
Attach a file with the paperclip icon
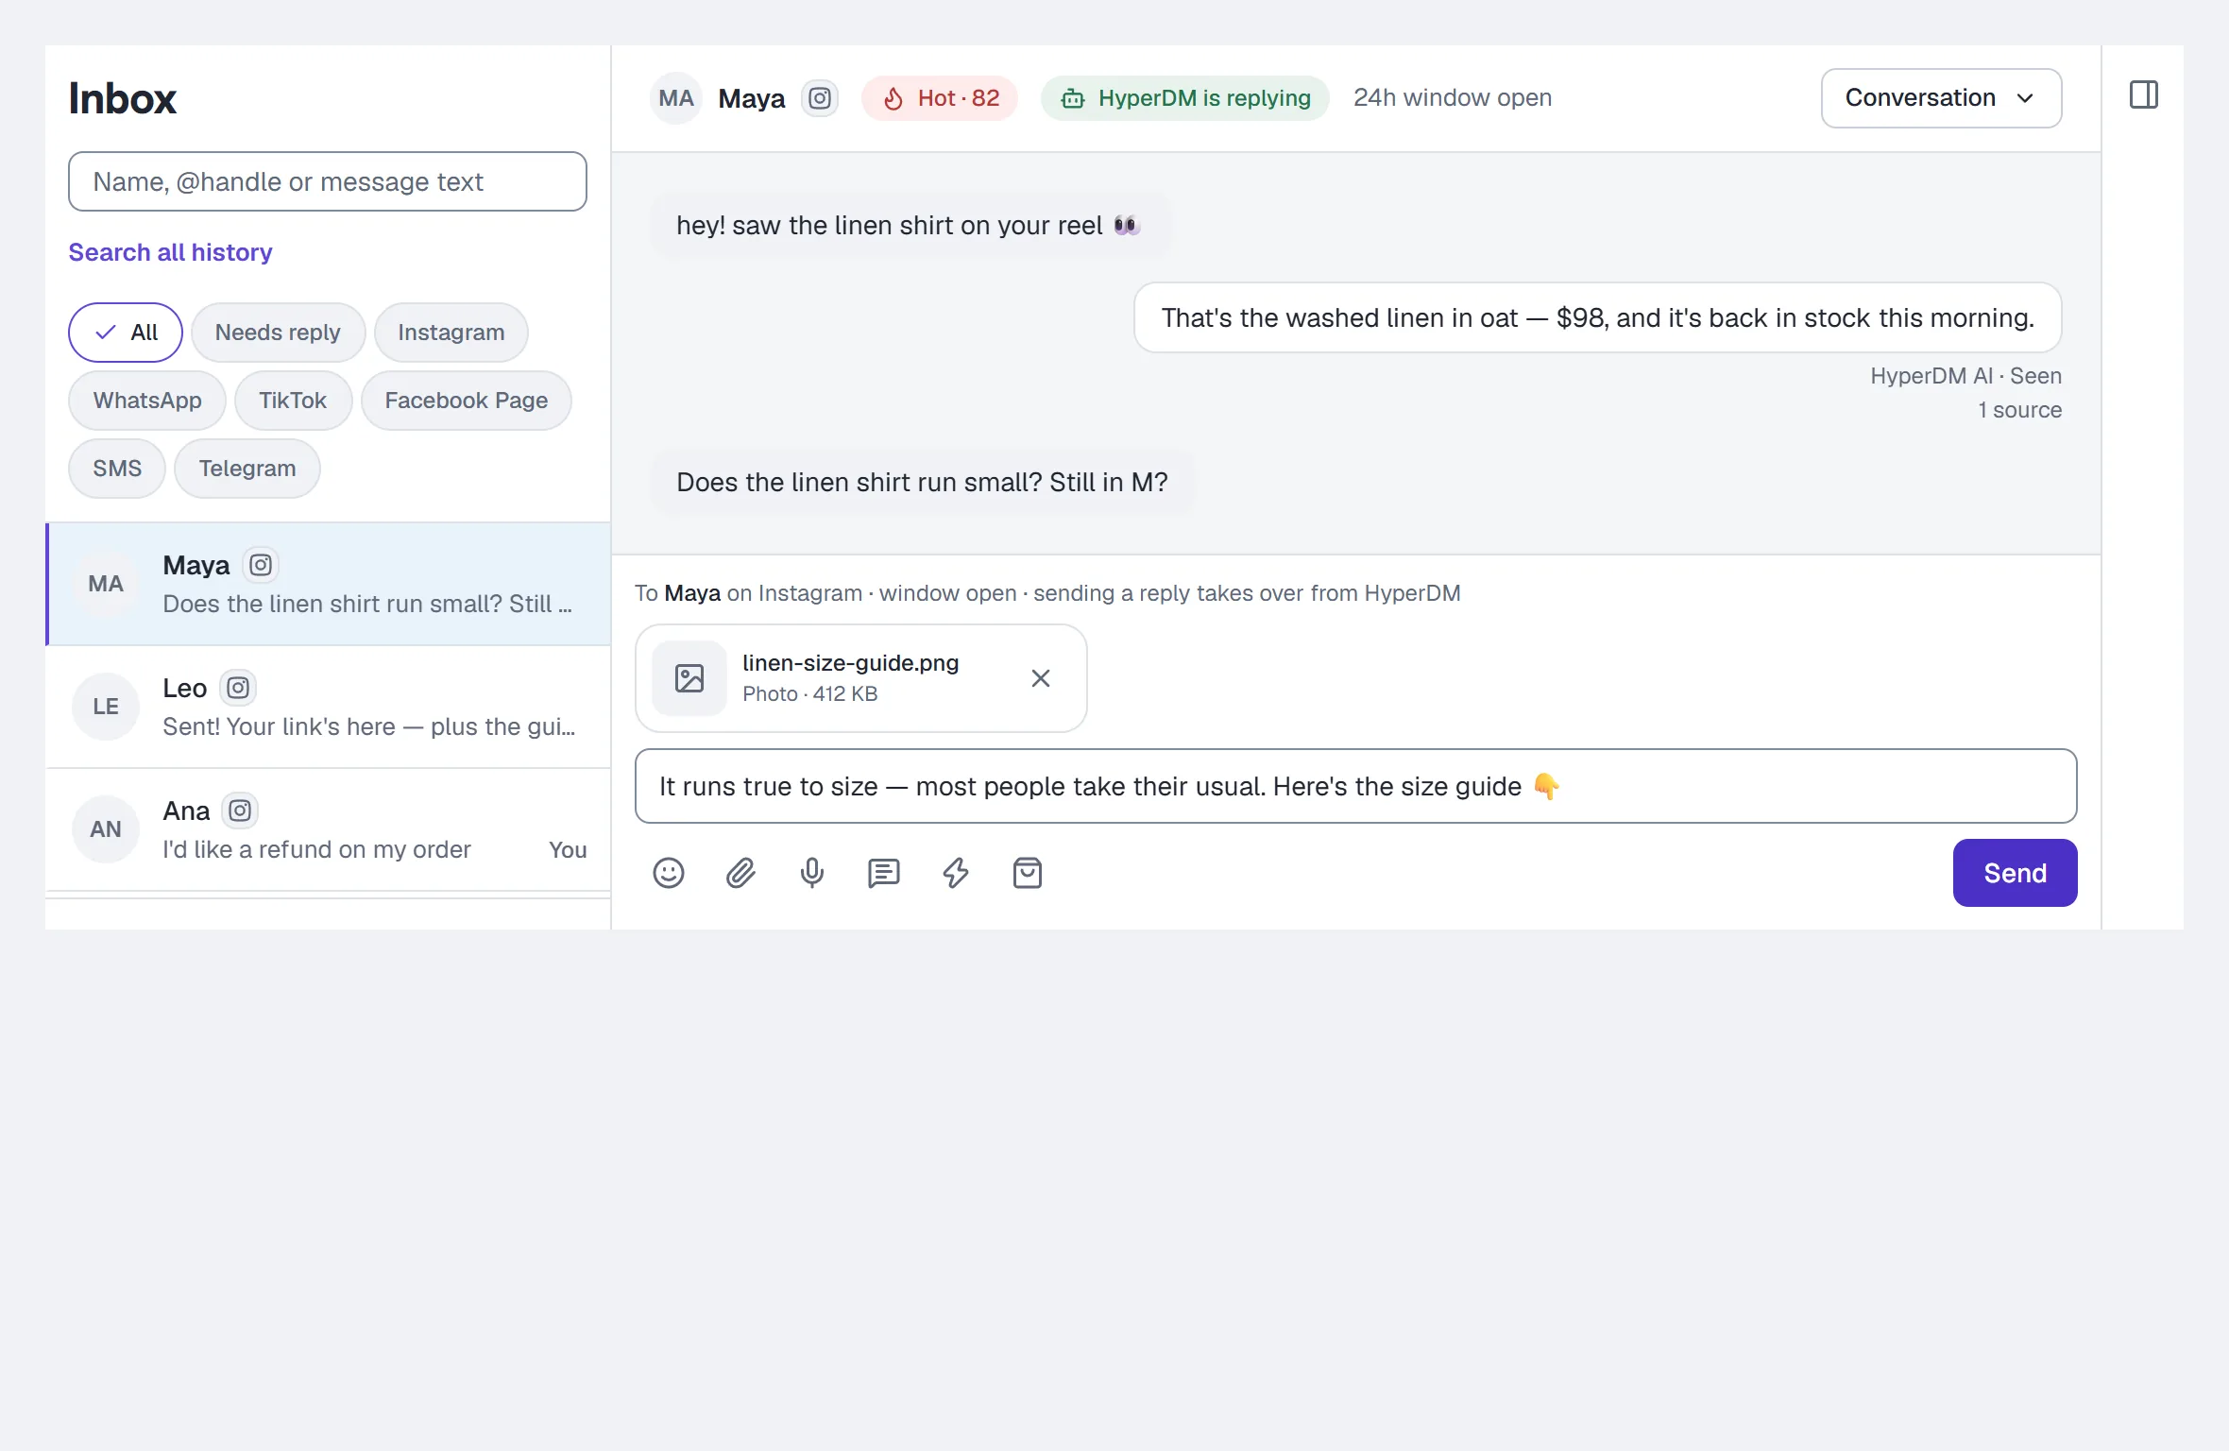pyautogui.click(x=740, y=873)
